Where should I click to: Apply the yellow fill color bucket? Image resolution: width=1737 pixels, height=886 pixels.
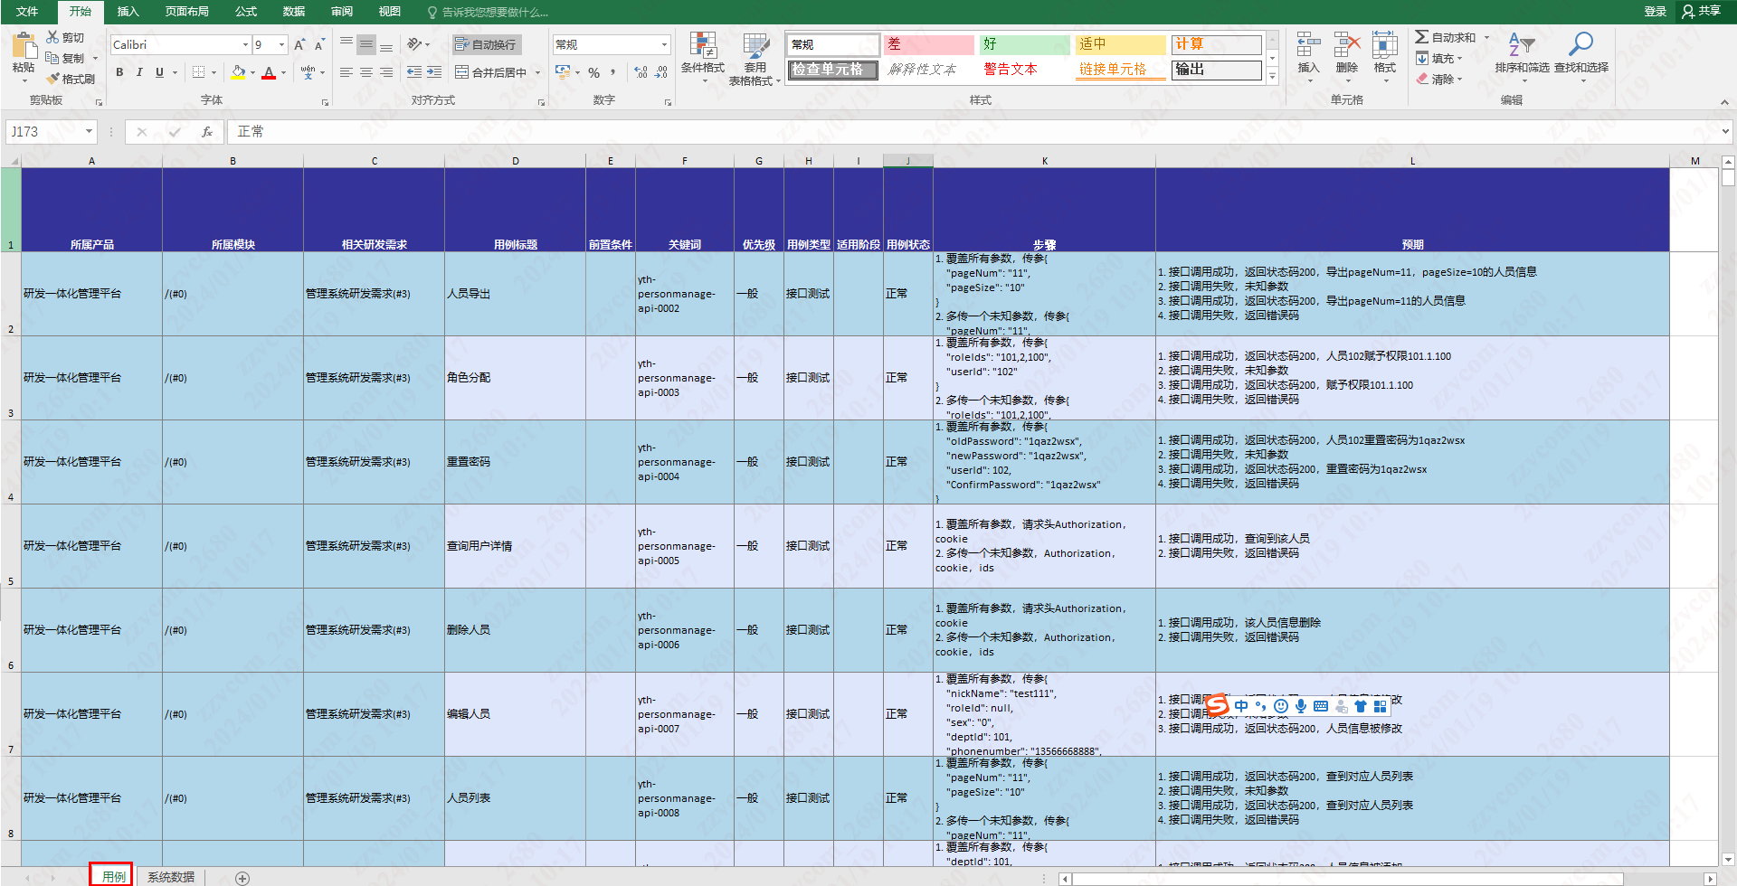tap(238, 72)
